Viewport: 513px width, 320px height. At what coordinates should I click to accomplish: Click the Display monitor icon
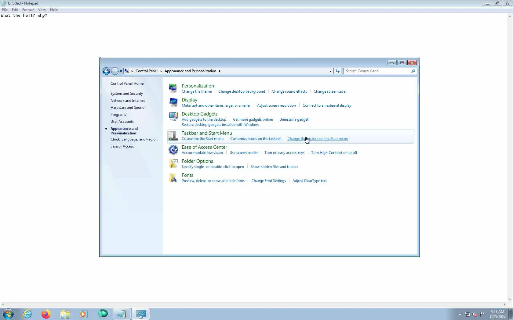(173, 102)
